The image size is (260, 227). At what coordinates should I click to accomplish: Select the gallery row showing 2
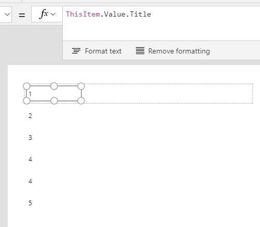click(x=139, y=116)
